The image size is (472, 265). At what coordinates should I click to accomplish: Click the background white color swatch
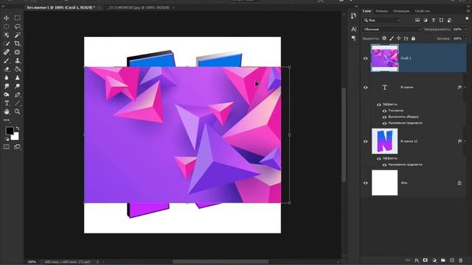15,137
